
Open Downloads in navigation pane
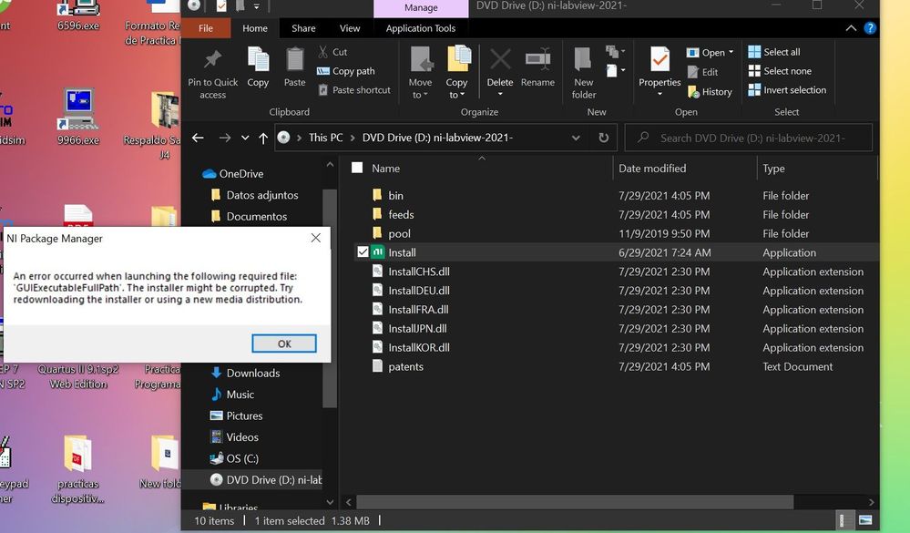pyautogui.click(x=252, y=373)
